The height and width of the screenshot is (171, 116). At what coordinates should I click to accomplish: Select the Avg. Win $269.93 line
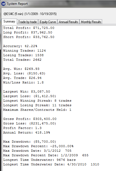point(21,69)
